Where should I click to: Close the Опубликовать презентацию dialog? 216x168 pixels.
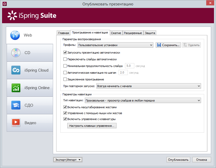tap(210, 3)
